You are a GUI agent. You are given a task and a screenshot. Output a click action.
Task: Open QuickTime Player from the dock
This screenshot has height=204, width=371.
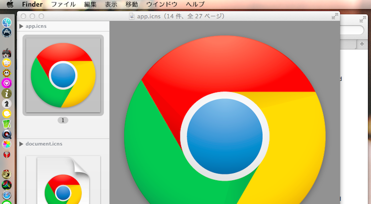click(x=6, y=134)
